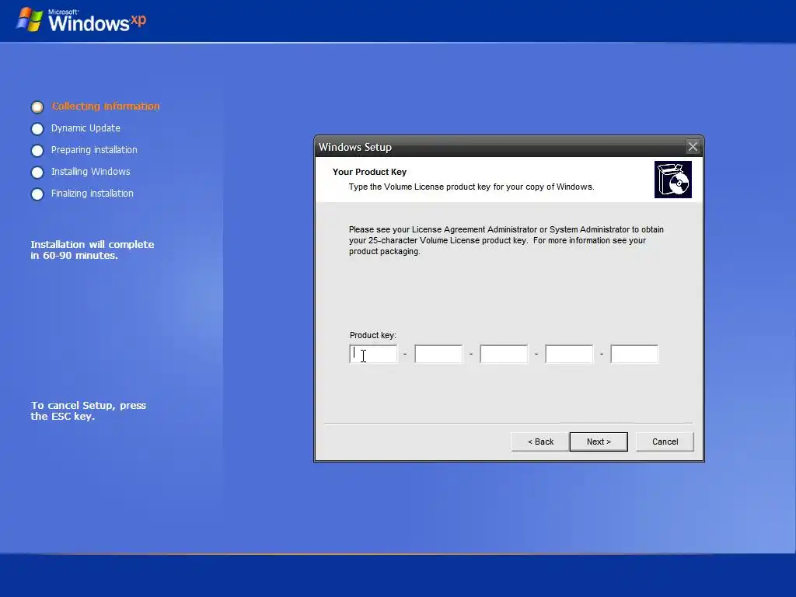
Task: Click the 'Finalizing installation' step text
Action: tap(93, 194)
